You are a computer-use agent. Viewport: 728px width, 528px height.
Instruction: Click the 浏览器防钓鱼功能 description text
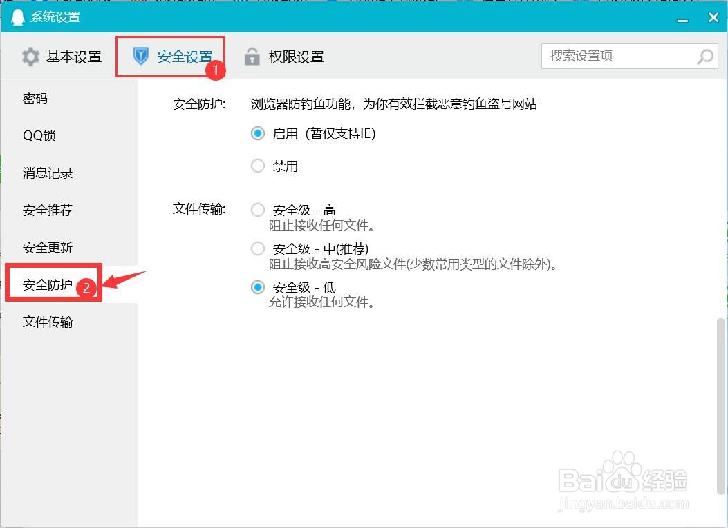click(x=393, y=104)
